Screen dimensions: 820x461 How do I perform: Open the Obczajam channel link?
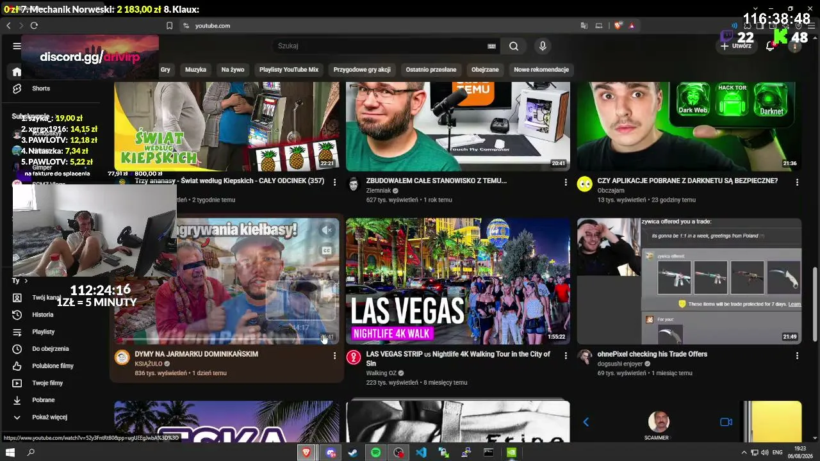611,191
